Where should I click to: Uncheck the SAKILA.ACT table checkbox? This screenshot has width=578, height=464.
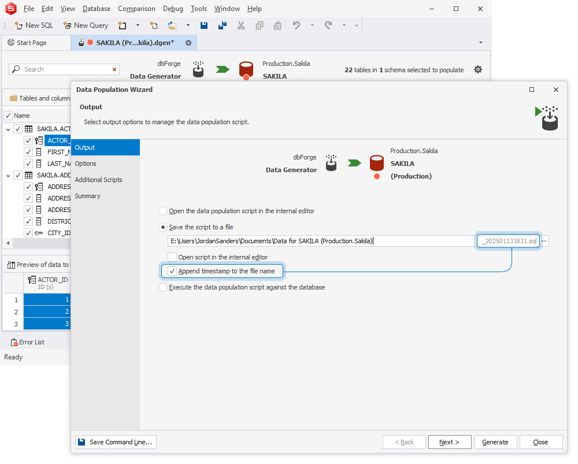pyautogui.click(x=18, y=129)
